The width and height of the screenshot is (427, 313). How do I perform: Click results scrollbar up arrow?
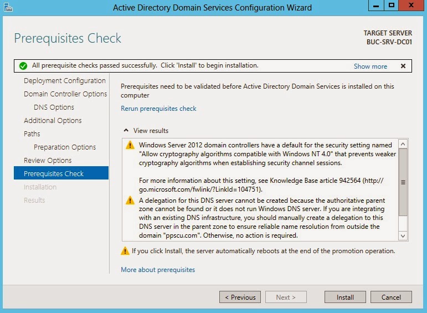(403, 144)
